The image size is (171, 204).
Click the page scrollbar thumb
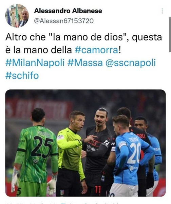coord(170,35)
